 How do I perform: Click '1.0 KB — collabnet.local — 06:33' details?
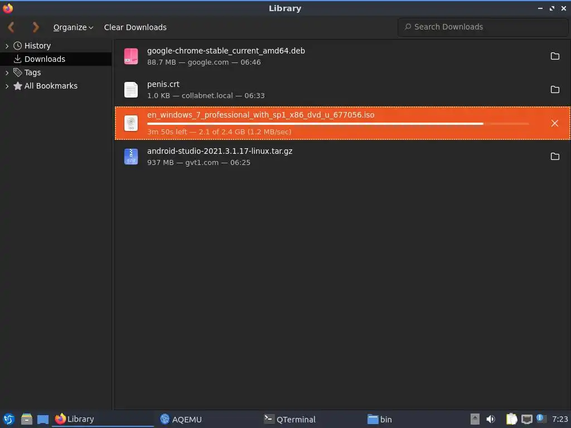point(206,96)
